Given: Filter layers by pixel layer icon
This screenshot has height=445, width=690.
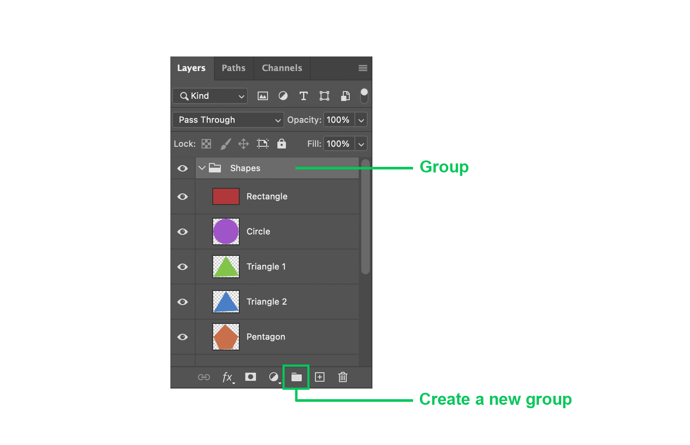Looking at the screenshot, I should (x=262, y=96).
